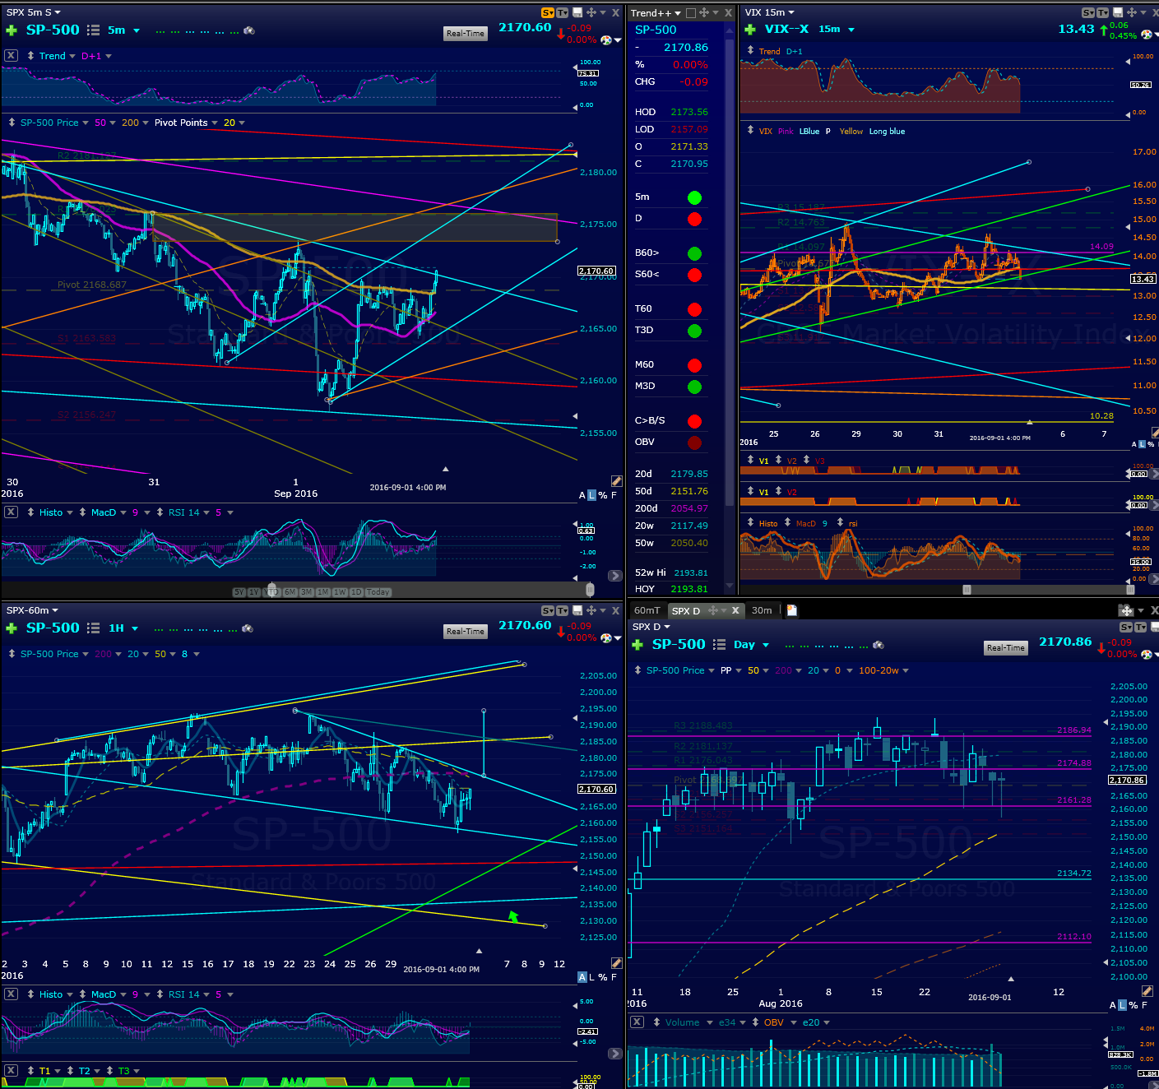Click Real-Time button in SPX D chart
The image size is (1159, 1089).
click(x=1006, y=648)
